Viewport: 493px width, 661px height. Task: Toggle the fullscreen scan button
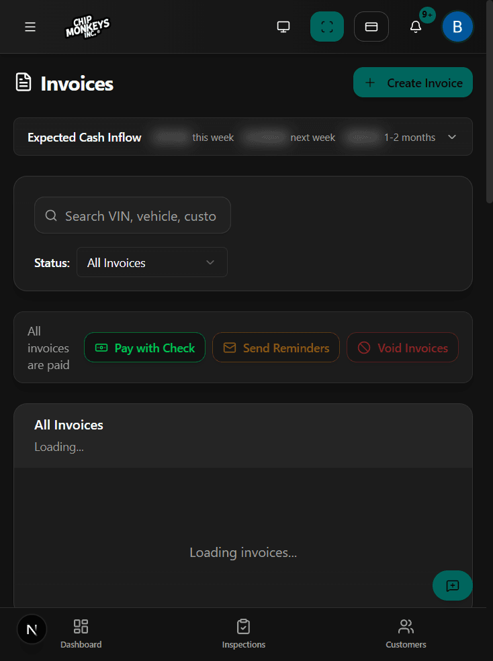[x=327, y=27]
